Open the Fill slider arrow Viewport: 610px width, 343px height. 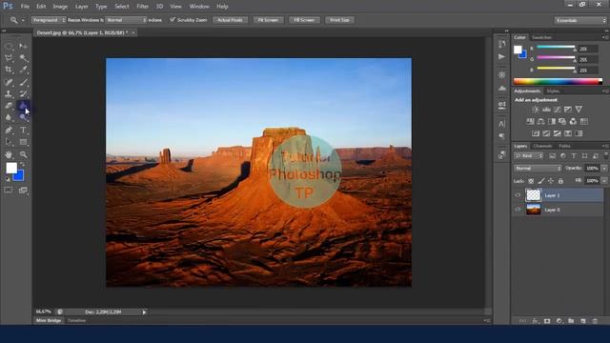[x=604, y=181]
